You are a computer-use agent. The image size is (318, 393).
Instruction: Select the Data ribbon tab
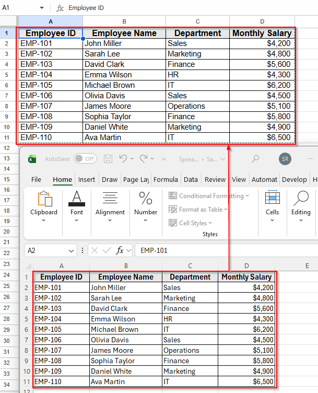click(191, 179)
